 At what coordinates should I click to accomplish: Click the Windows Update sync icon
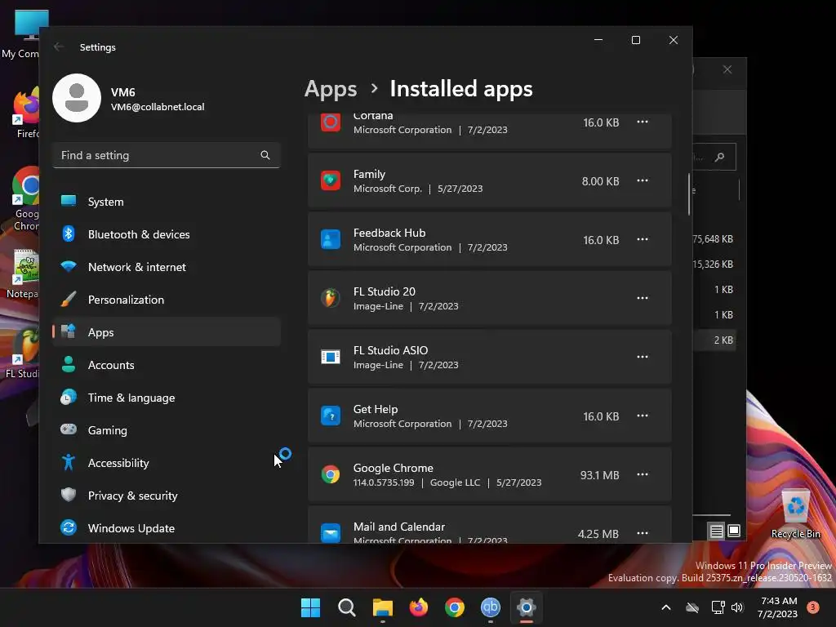[x=69, y=527]
